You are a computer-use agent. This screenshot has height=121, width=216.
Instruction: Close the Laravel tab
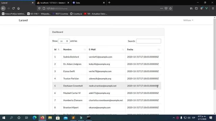33,3
